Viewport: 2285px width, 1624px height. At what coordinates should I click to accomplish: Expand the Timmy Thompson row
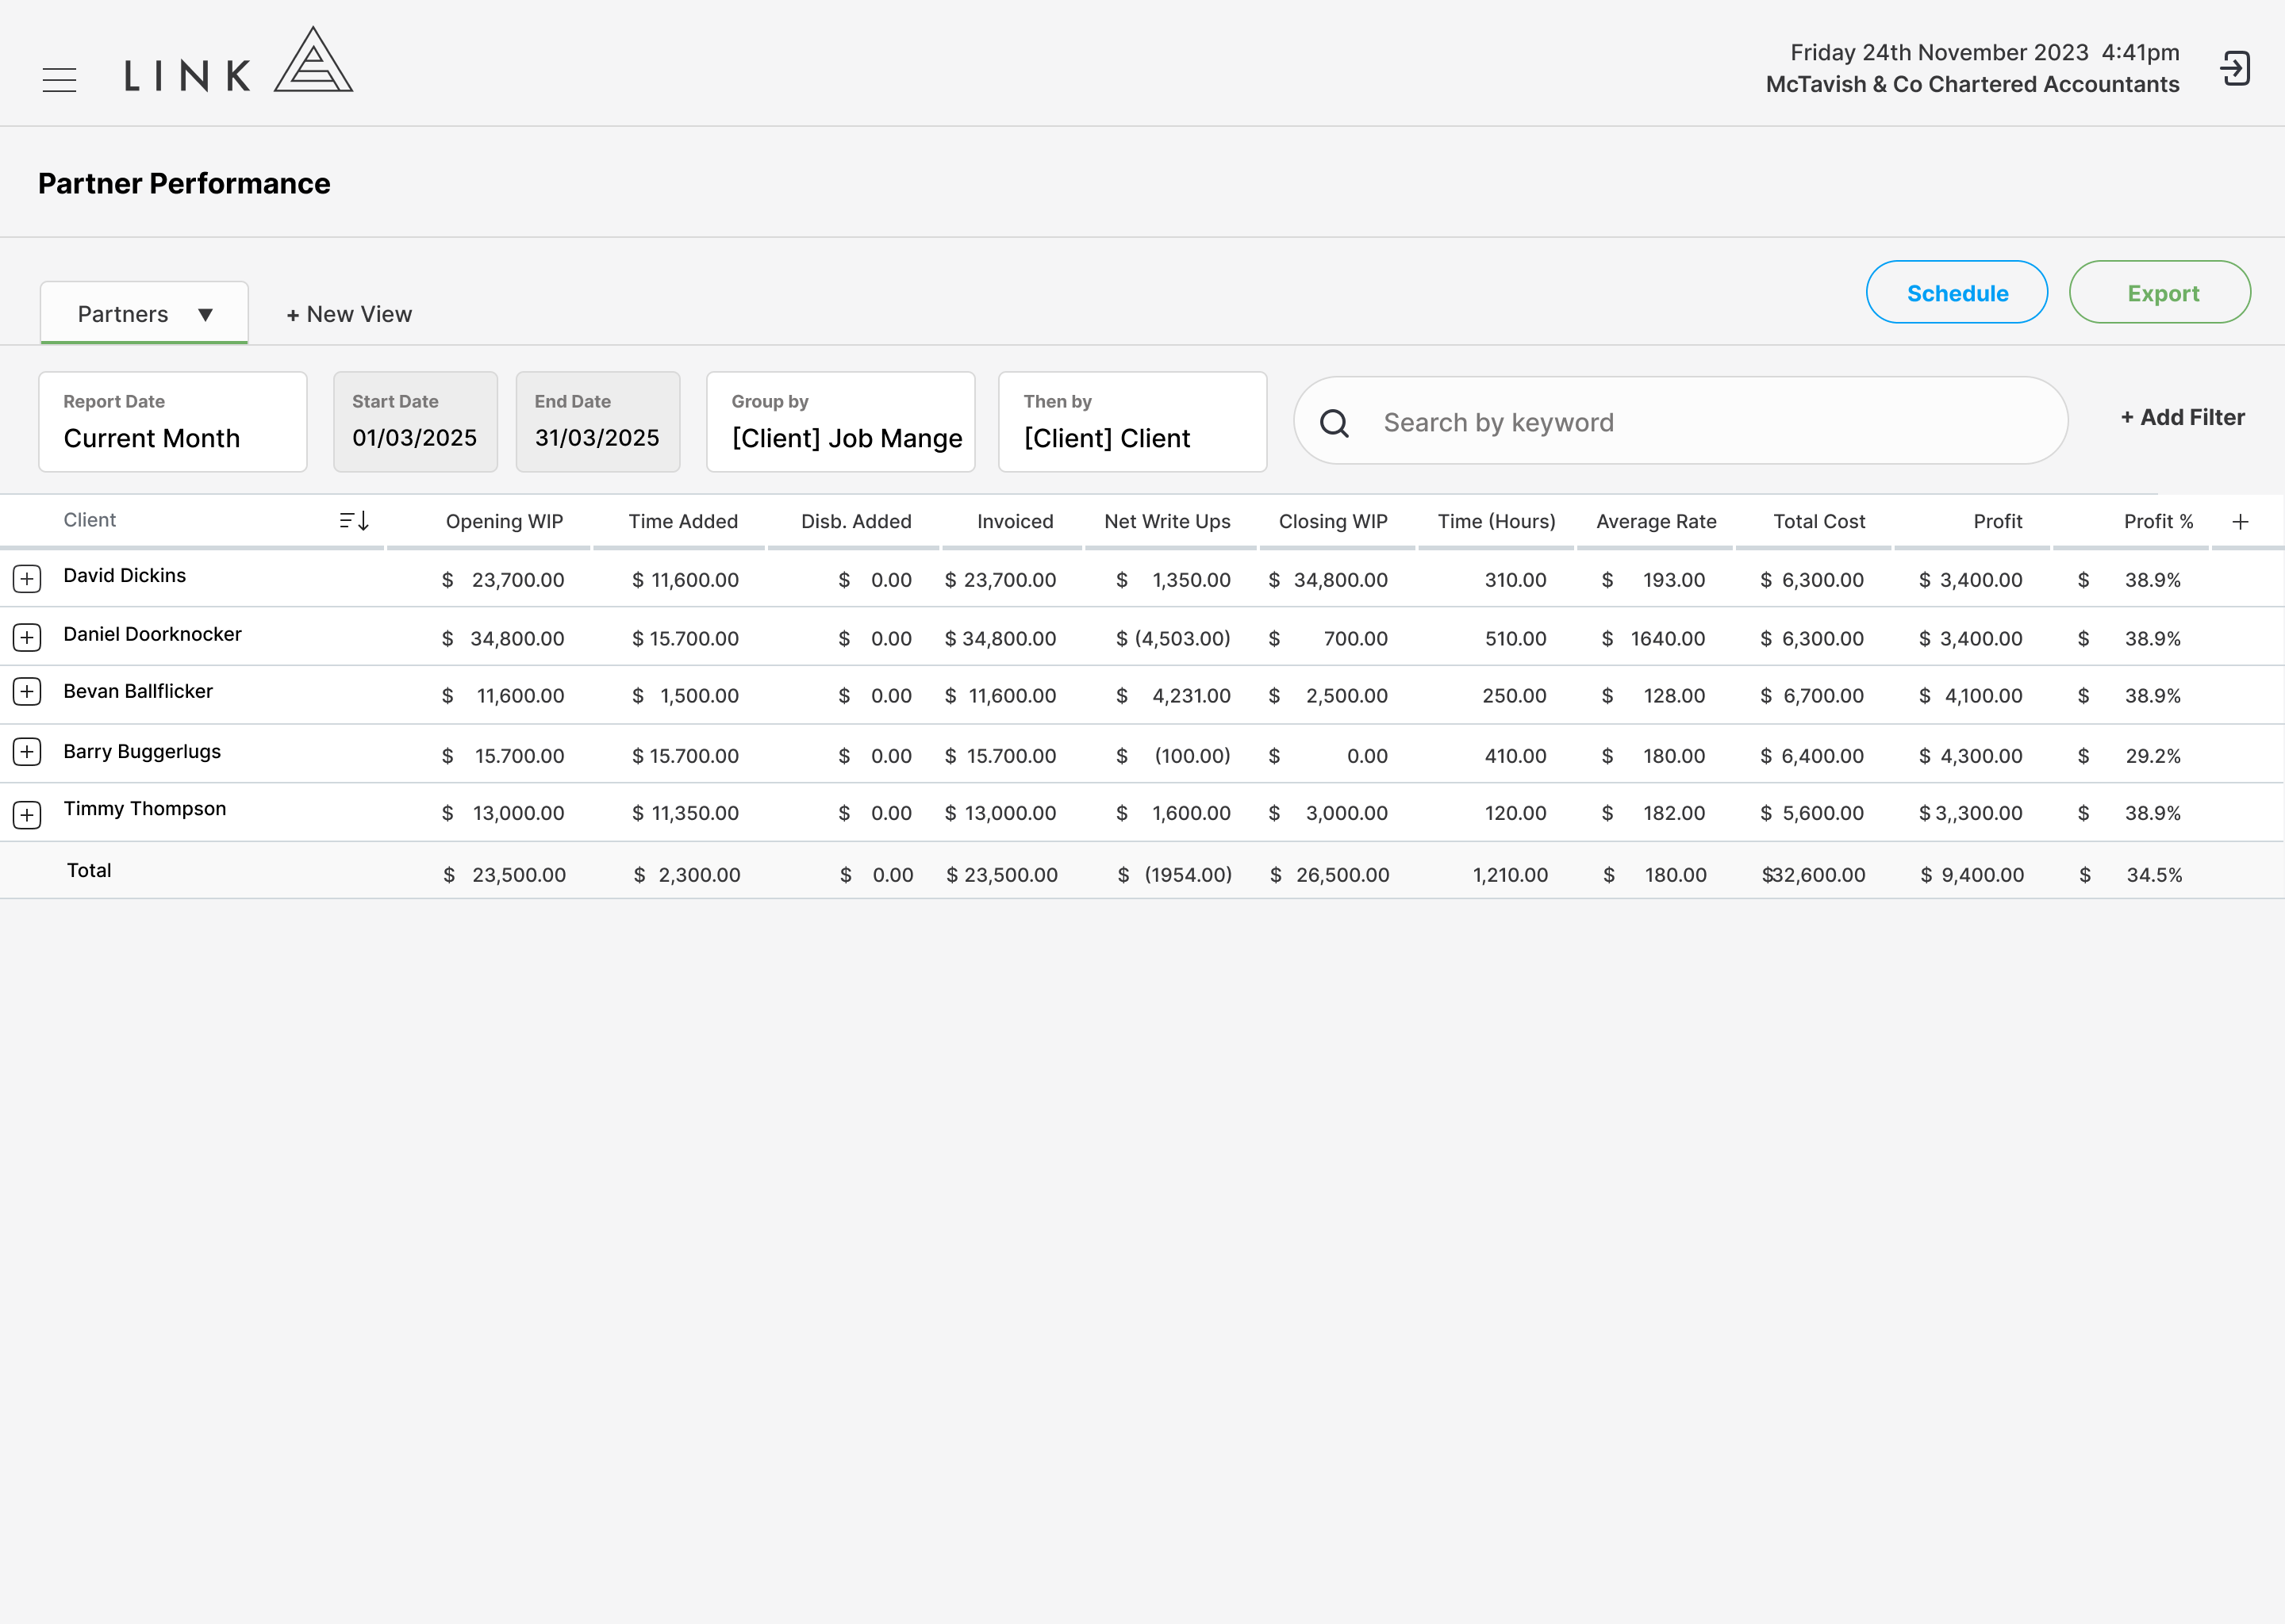click(27, 815)
